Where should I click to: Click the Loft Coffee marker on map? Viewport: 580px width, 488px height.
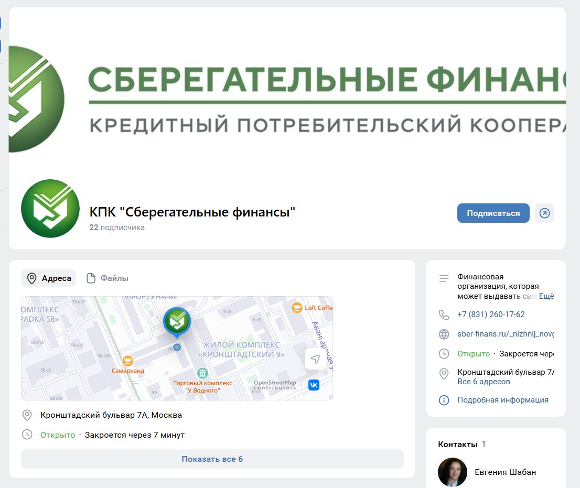point(312,308)
